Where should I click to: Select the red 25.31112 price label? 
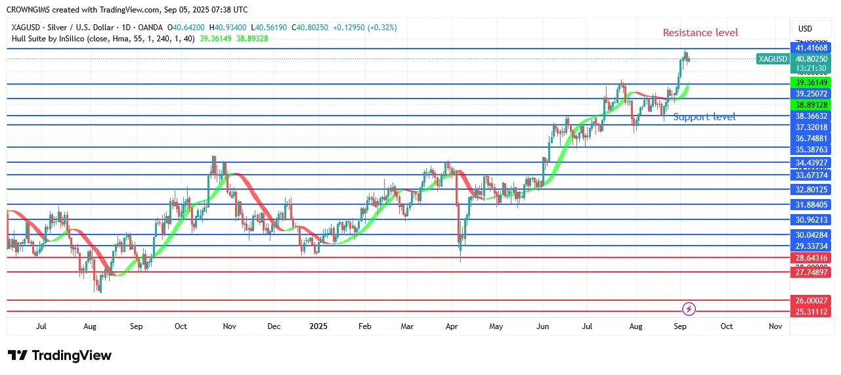(x=812, y=313)
